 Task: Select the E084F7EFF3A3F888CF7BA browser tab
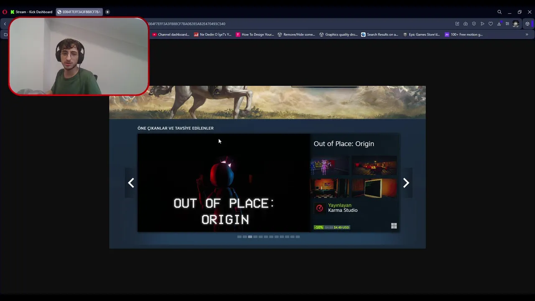[x=79, y=12]
